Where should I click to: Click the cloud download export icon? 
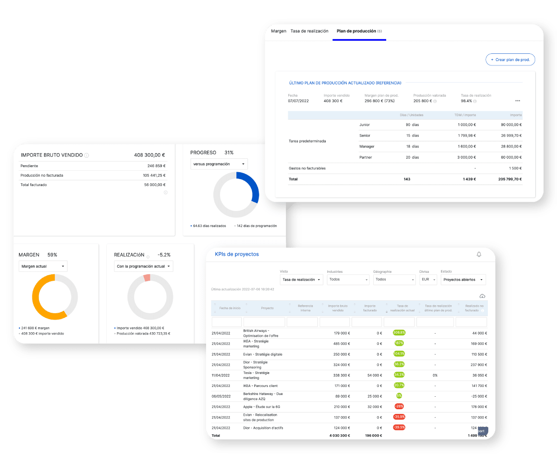tap(482, 296)
